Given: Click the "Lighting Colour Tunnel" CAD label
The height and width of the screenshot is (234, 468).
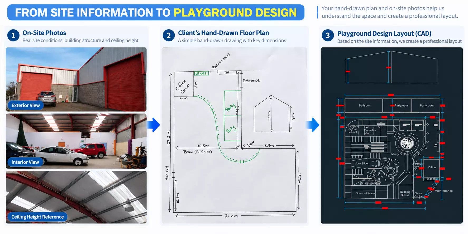Looking at the screenshot, I should (x=353, y=129).
